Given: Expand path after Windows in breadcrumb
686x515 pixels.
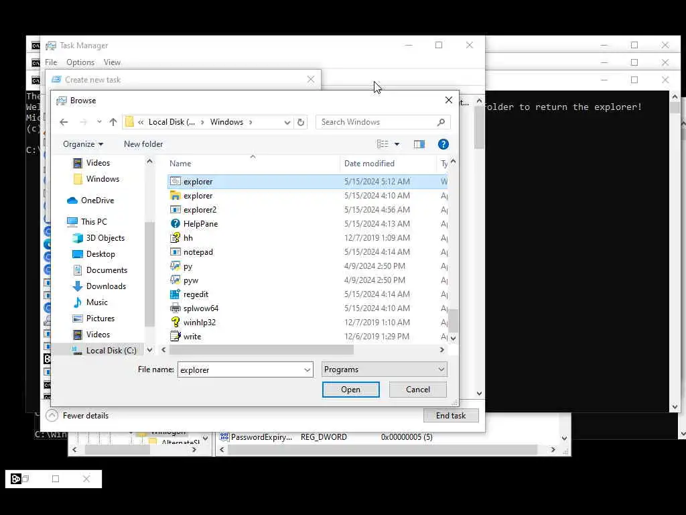Looking at the screenshot, I should (251, 122).
